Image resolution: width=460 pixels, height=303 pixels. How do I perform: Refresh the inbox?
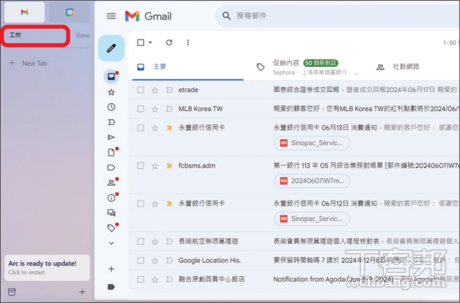[169, 43]
